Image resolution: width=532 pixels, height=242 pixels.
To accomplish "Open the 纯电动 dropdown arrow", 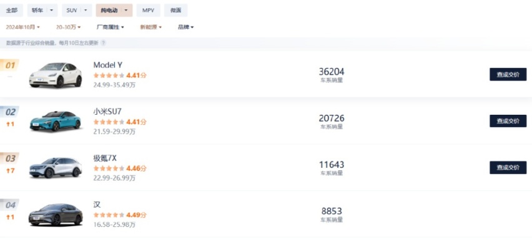I will [x=126, y=11].
